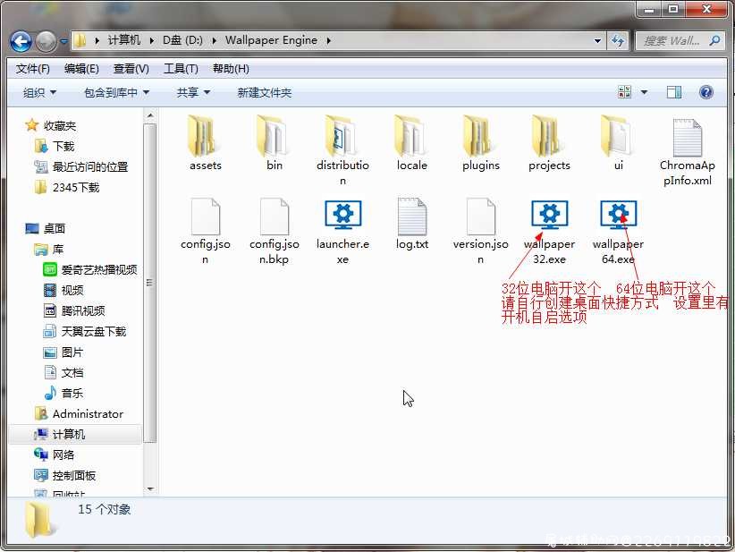Screen dimensions: 735x552
Task: Select the distribution folder
Action: 342,150
